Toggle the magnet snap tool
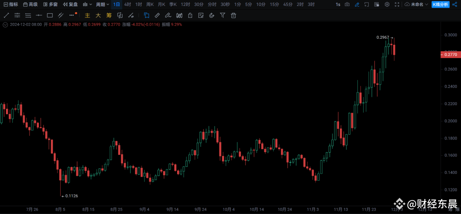Image resolution: width=461 pixels, height=214 pixels. click(211, 15)
